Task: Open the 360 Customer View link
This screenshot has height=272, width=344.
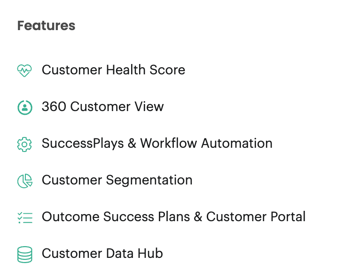Action: click(x=102, y=106)
